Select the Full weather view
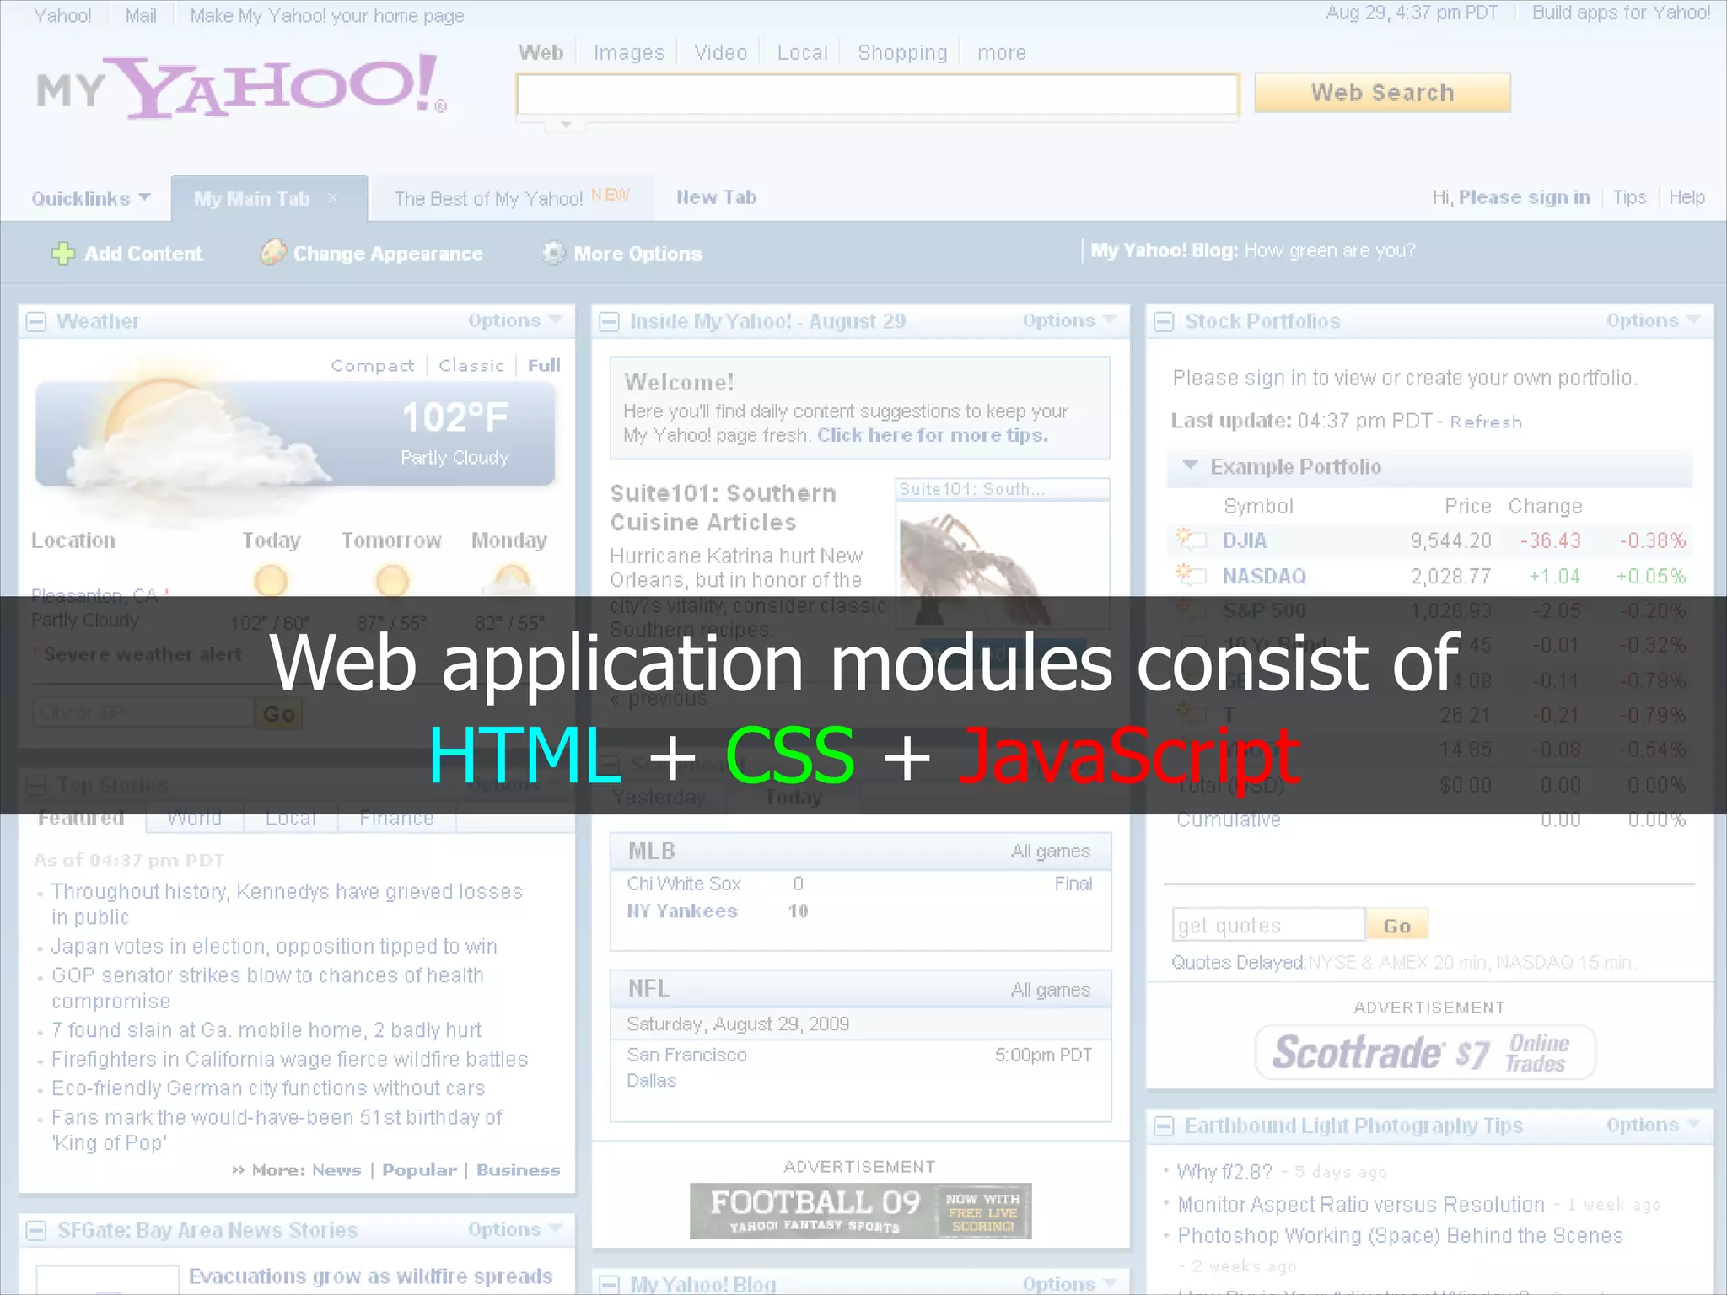The width and height of the screenshot is (1727, 1295). click(543, 366)
